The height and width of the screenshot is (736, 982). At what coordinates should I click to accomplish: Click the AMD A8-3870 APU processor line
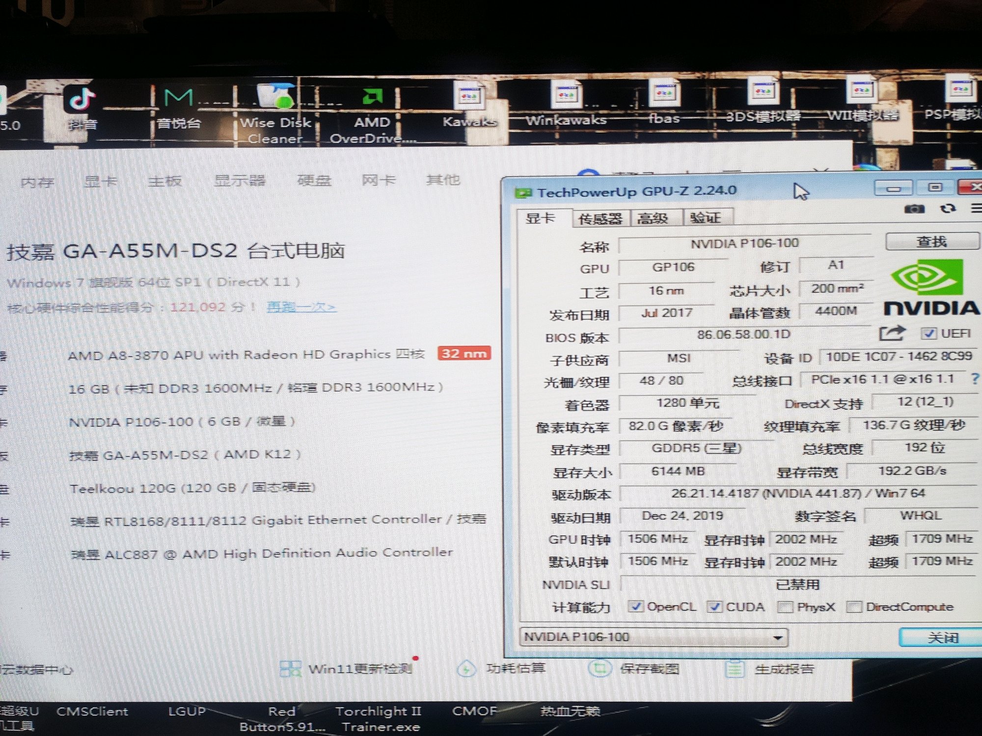(246, 354)
